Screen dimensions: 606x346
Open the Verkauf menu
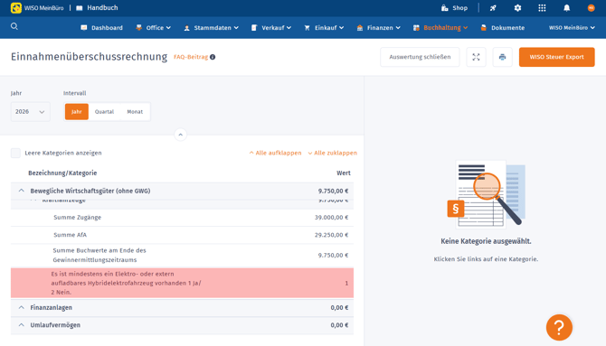271,28
